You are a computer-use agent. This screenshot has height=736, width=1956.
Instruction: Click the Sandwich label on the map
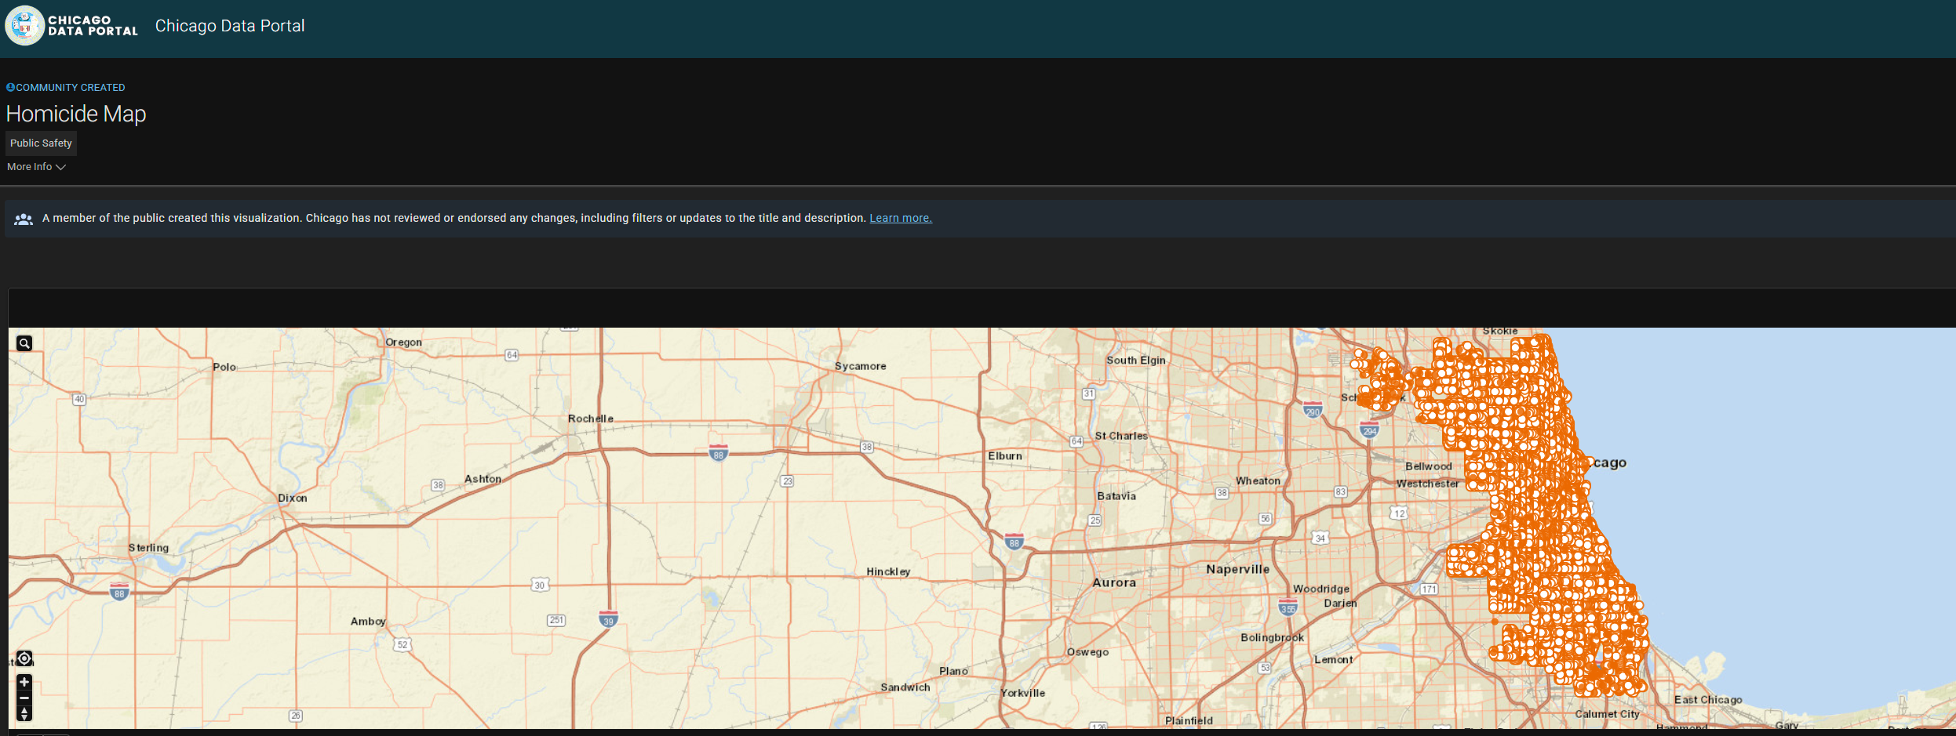[905, 687]
